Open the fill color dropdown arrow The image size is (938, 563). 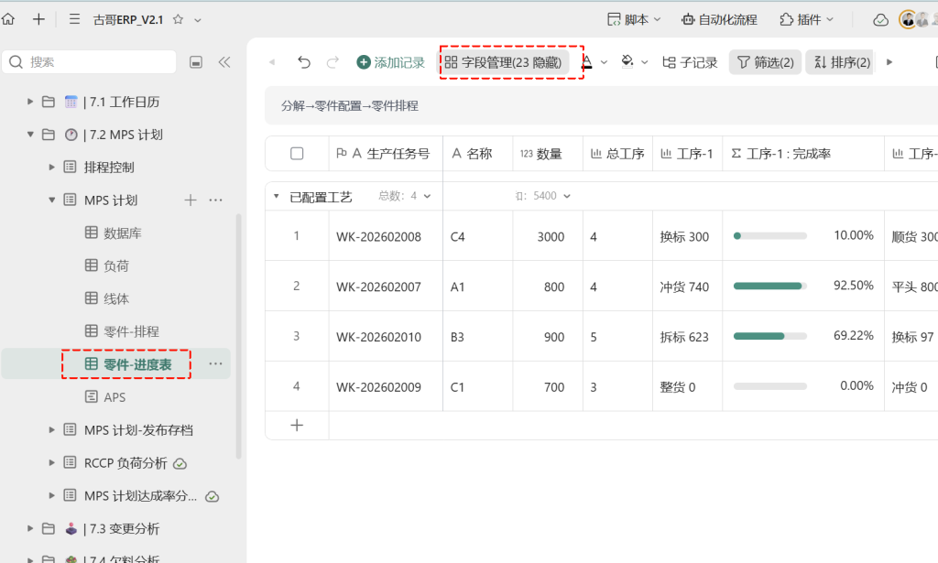point(644,62)
